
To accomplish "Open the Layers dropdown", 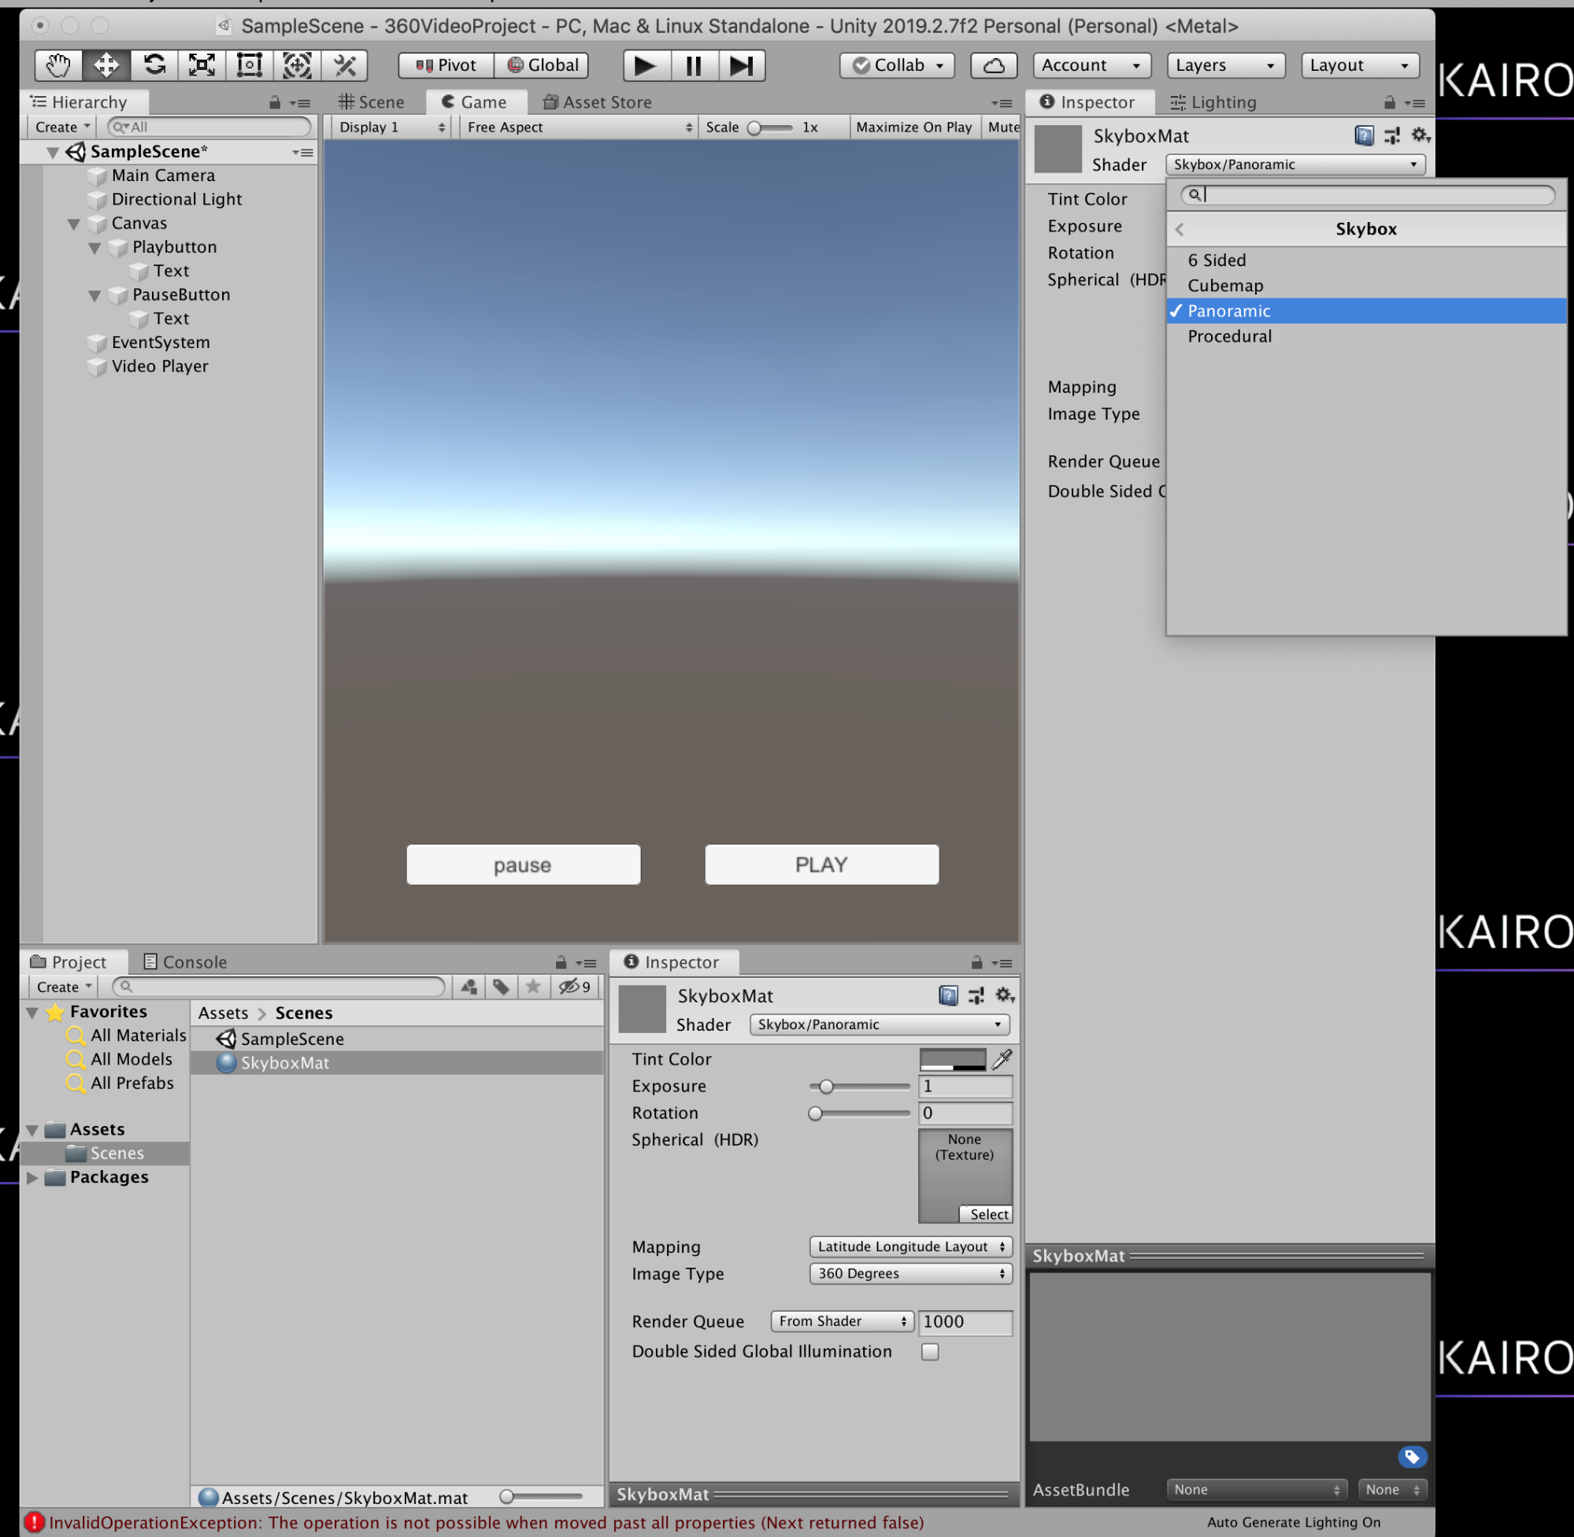I will tap(1224, 65).
